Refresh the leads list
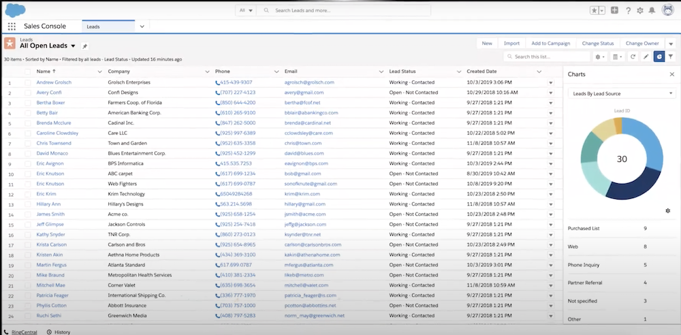Image resolution: width=681 pixels, height=335 pixels. [x=633, y=57]
